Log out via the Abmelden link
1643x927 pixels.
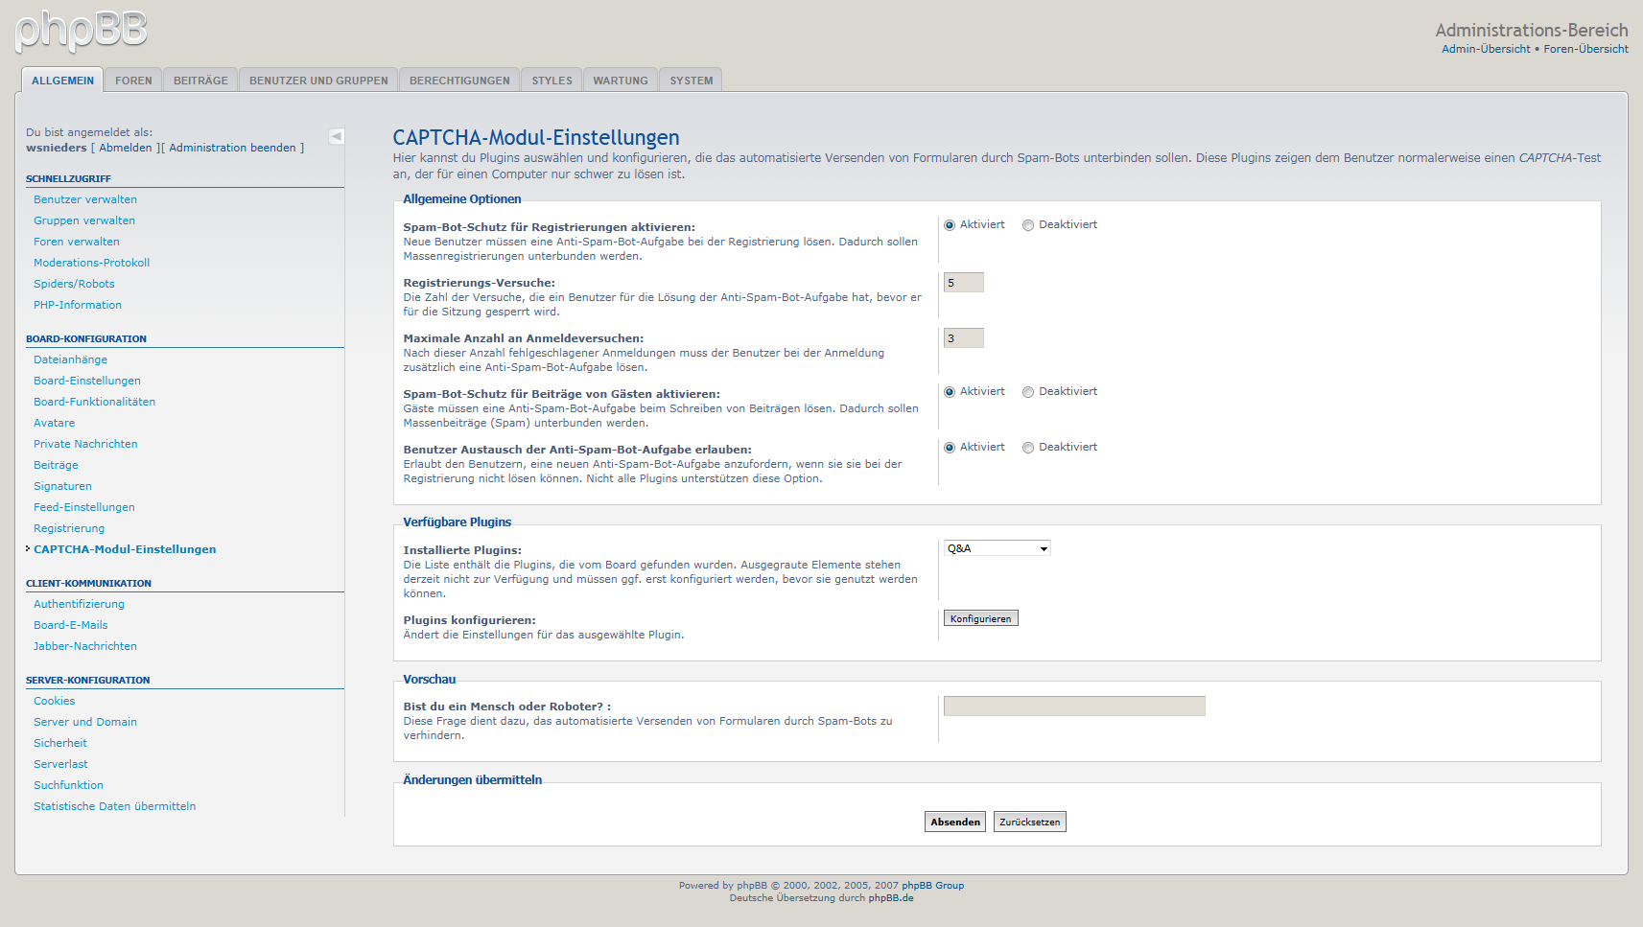(126, 148)
